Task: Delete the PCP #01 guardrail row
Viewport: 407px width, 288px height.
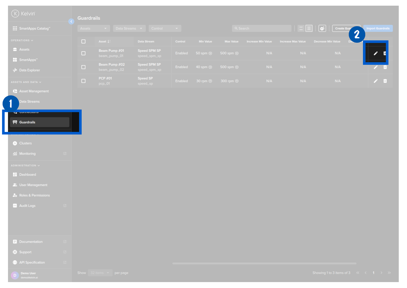Action: [x=385, y=81]
